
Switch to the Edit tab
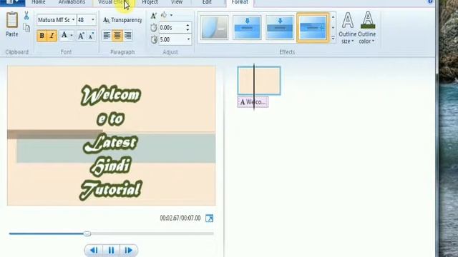tap(207, 2)
